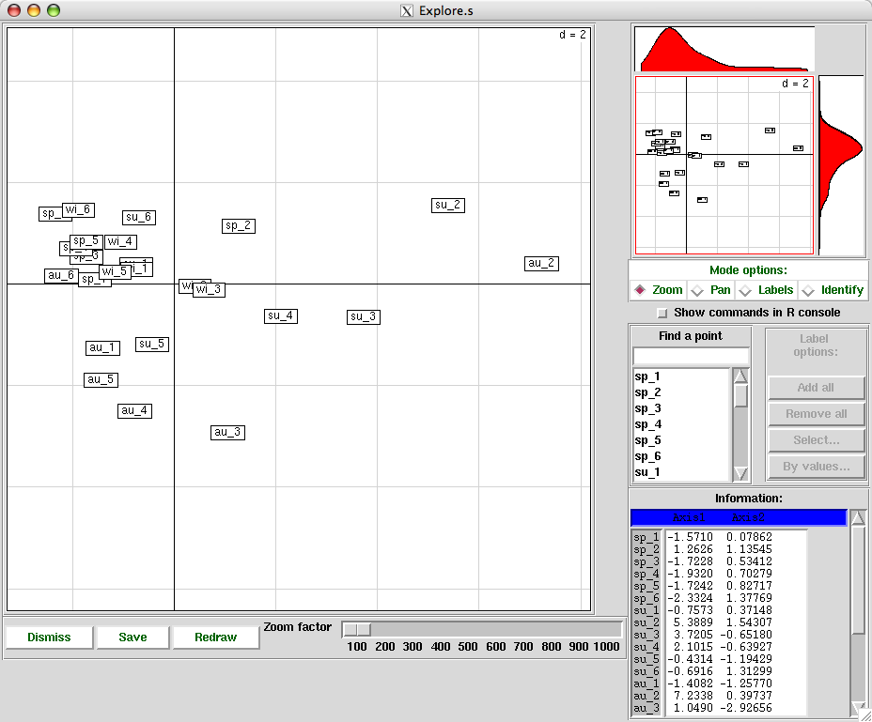Click the Dismiss button
The height and width of the screenshot is (722, 872).
tap(49, 638)
